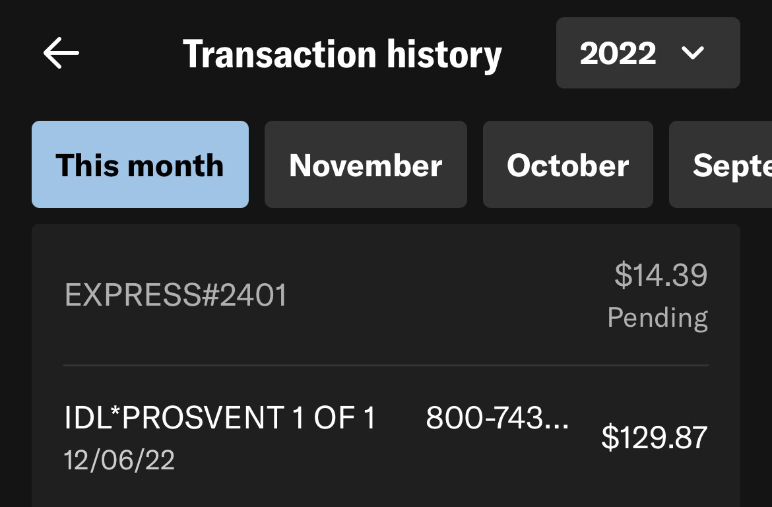Screen dimensions: 772x507
Task: Switch to the October tab
Action: pos(567,165)
